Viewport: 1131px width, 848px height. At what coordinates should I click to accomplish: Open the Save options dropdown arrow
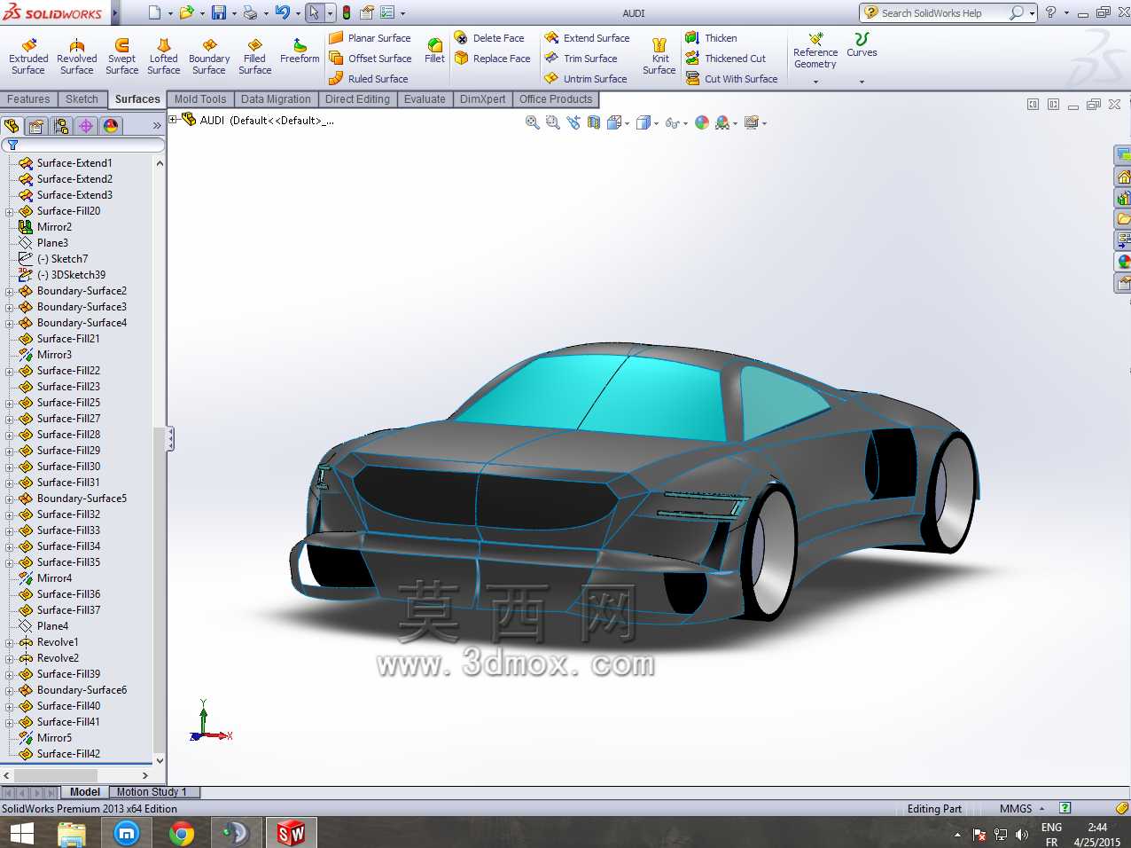tap(234, 13)
